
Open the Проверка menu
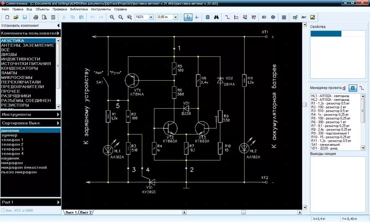(x=60, y=9)
